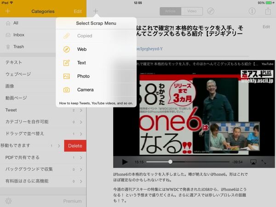Expand the Tweet category chevron
Image resolution: width=276 pixels, height=207 pixels.
[x=81, y=110]
